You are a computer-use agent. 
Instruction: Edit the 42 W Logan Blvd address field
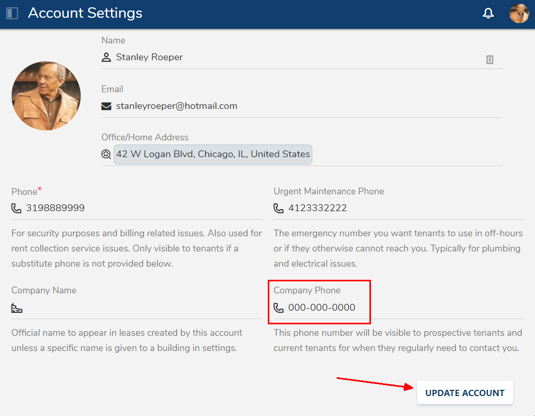point(213,155)
